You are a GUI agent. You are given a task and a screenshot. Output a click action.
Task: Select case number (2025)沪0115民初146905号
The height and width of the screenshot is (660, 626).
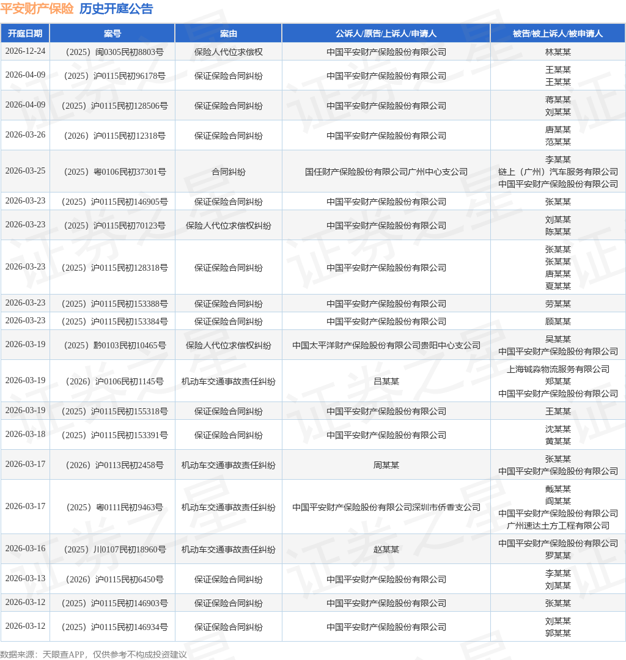point(112,202)
